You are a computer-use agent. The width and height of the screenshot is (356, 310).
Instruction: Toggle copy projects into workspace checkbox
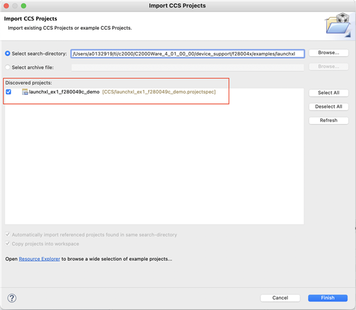pyautogui.click(x=8, y=243)
